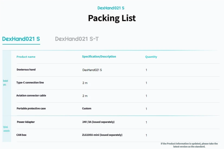Click the Type-C connection line entry
Screen dimensions: 224x149
pyautogui.click(x=30, y=83)
